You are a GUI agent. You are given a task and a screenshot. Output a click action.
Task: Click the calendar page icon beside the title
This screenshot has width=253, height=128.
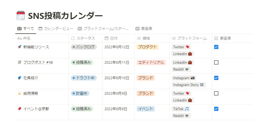pos(21,16)
